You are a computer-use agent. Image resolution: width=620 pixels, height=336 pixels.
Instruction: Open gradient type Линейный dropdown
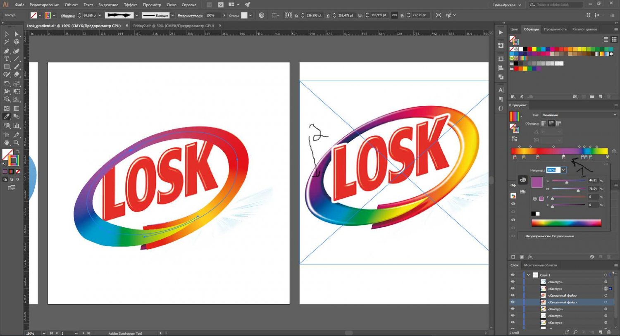[x=579, y=115]
